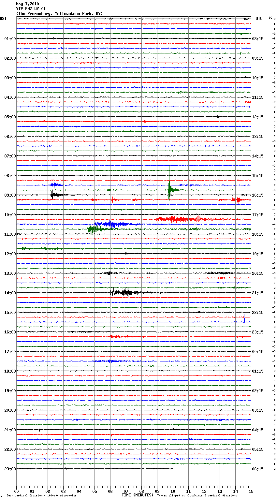Click the '00:15' UTC time label

tap(258, 352)
